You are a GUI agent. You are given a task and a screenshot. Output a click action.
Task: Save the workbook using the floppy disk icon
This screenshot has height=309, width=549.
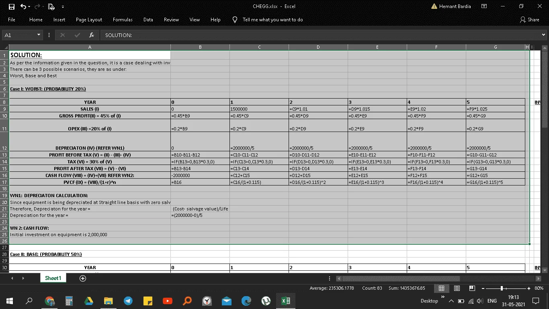[12, 6]
